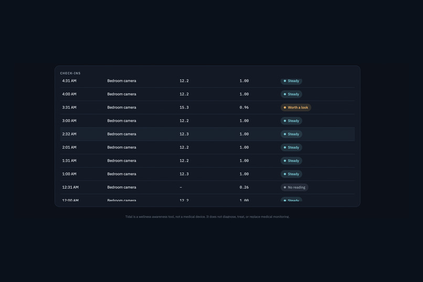Click Bedroom camera in the 3:31 AM row
The height and width of the screenshot is (282, 423).
(x=122, y=108)
